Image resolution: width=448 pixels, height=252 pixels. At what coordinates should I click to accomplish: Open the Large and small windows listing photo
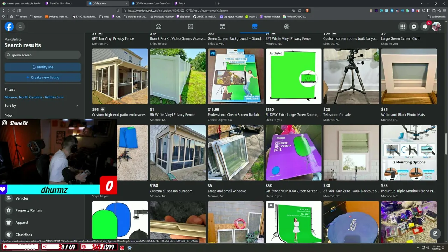click(236, 153)
